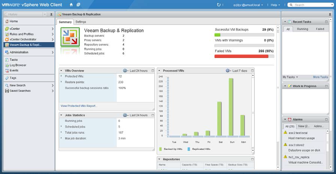Click the green Backed Up VMs legend swatch
Viewport: 336px width, 174px height.
(160, 149)
